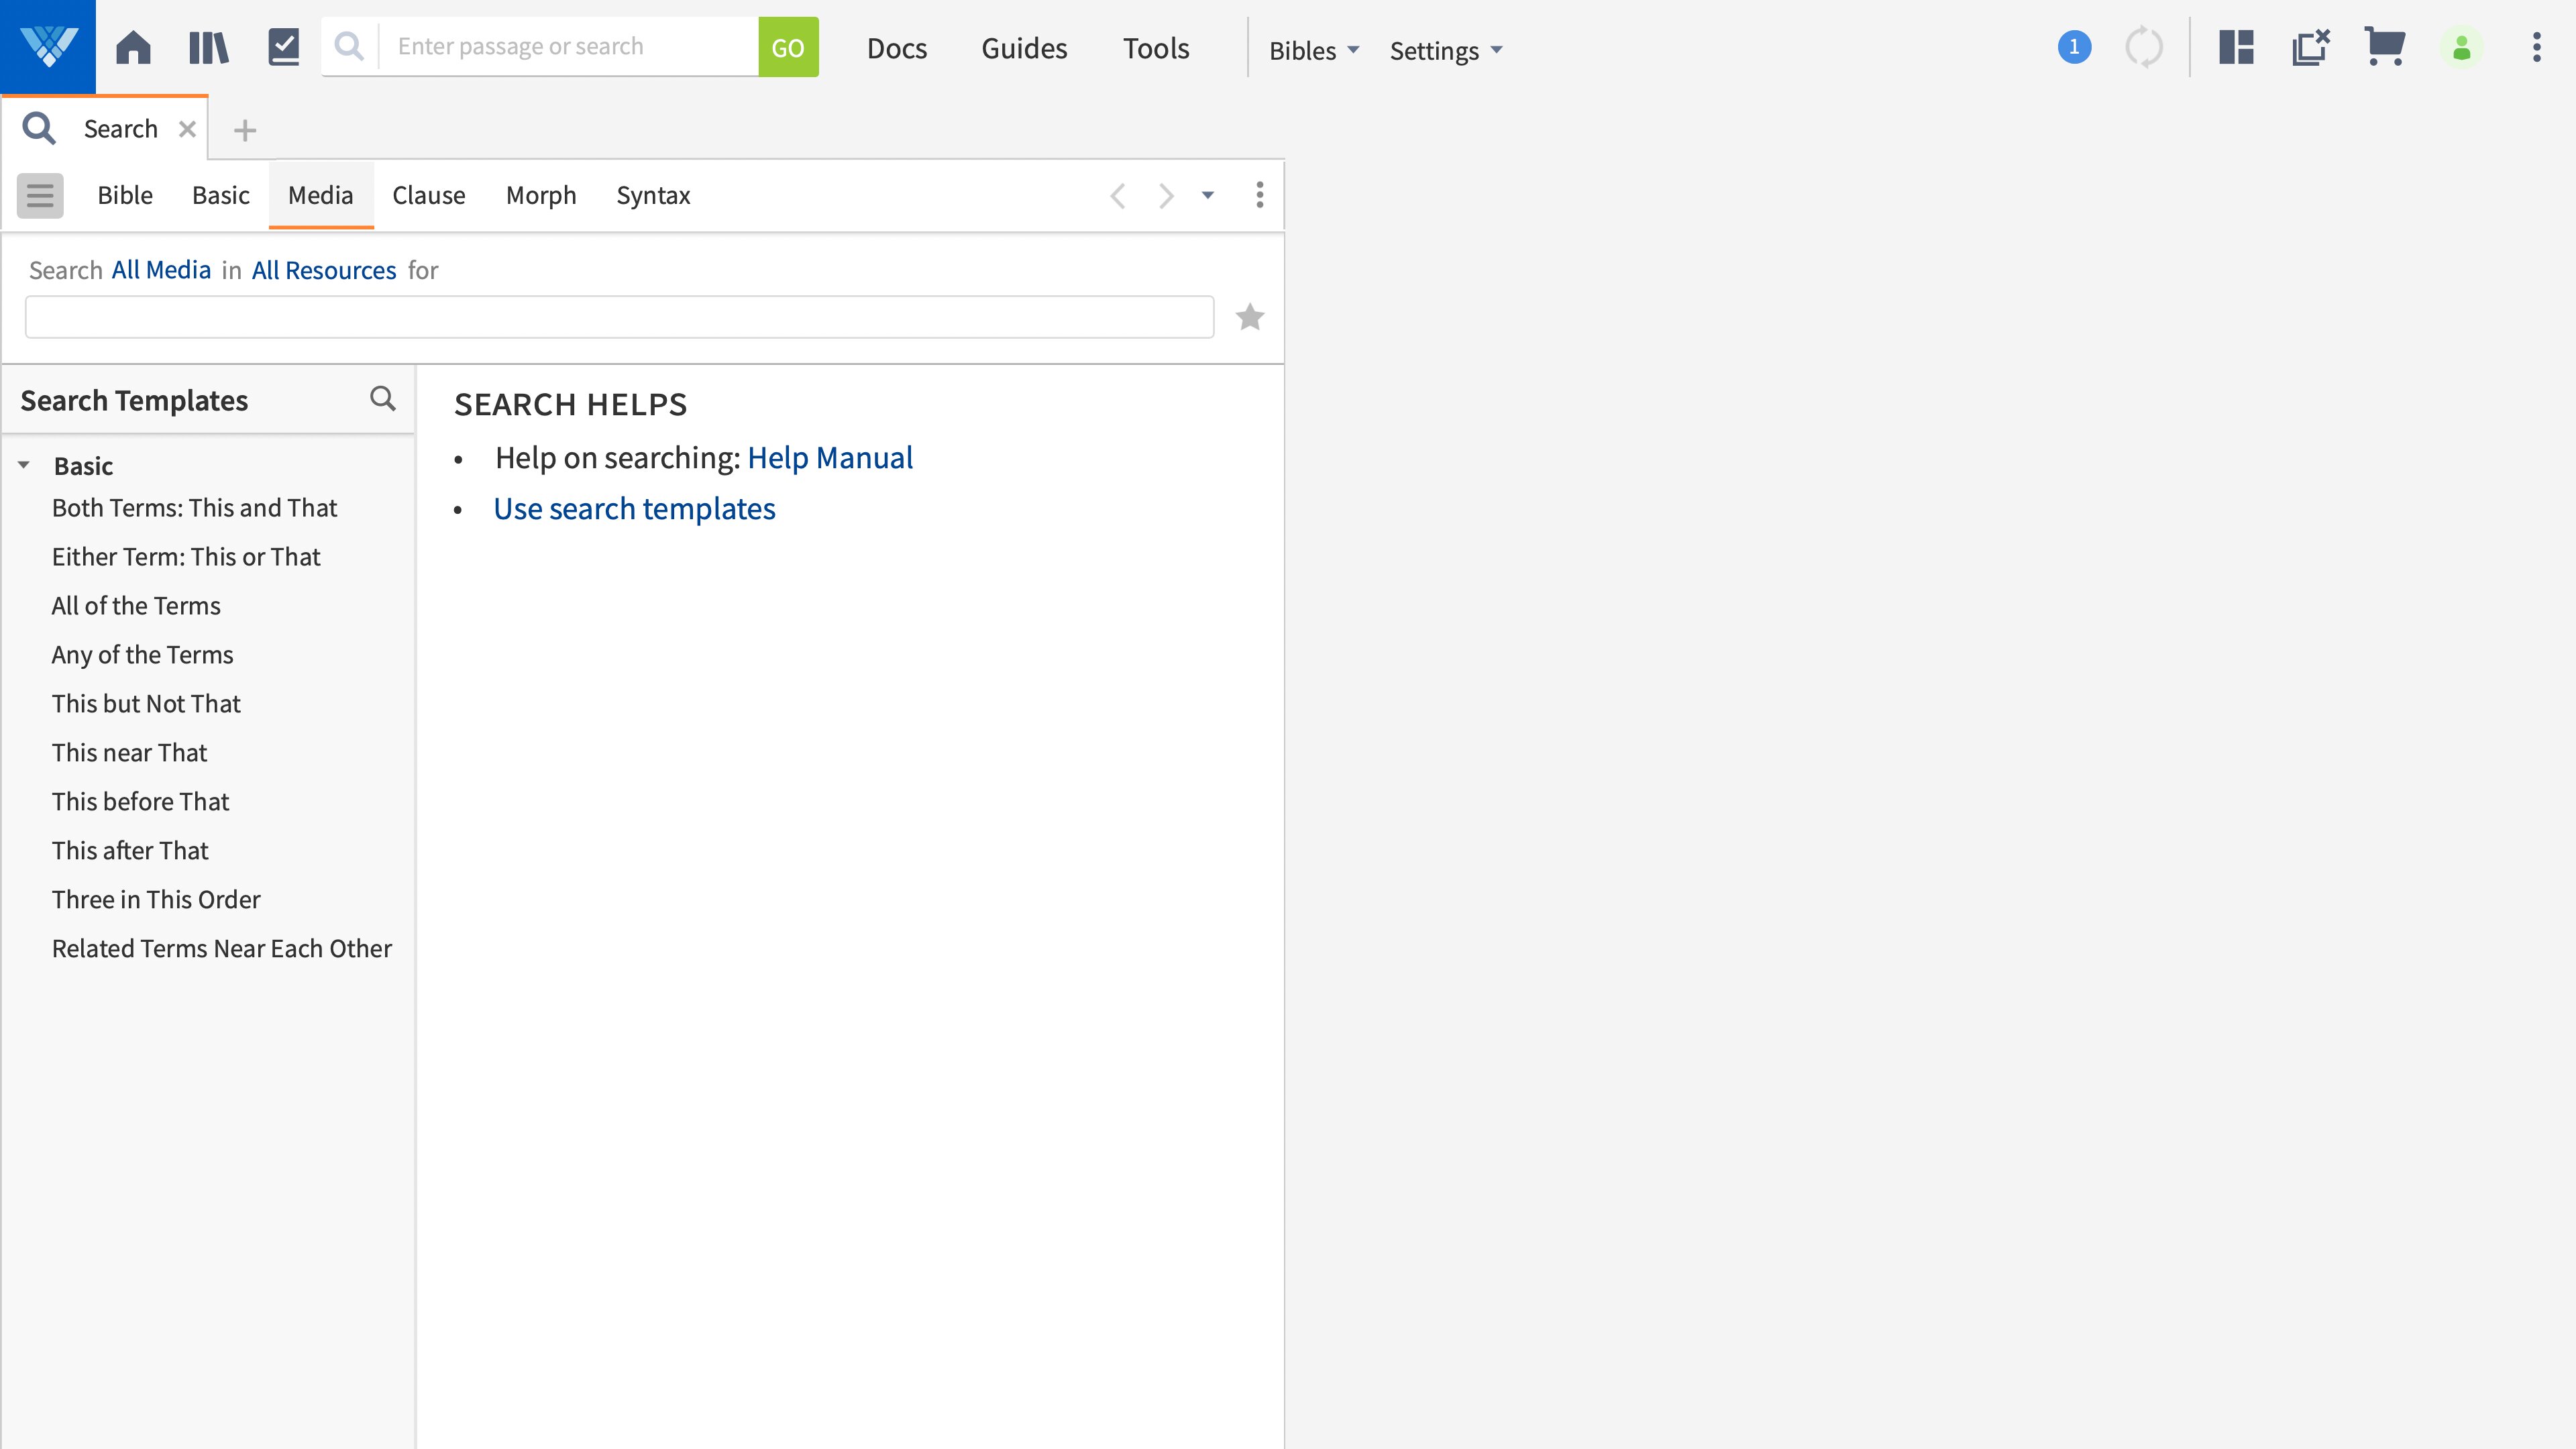The width and height of the screenshot is (2576, 1449).
Task: Open the notification badge showing 1
Action: pyautogui.click(x=2074, y=47)
